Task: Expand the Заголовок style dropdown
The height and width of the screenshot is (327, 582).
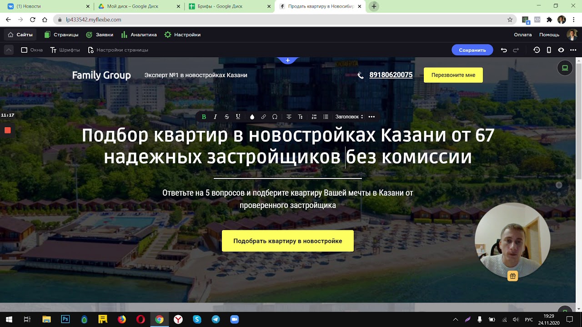Action: coord(349,117)
